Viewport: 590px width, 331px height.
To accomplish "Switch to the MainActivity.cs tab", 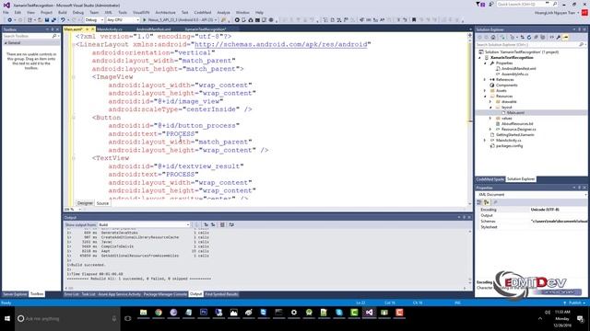I will (x=110, y=29).
